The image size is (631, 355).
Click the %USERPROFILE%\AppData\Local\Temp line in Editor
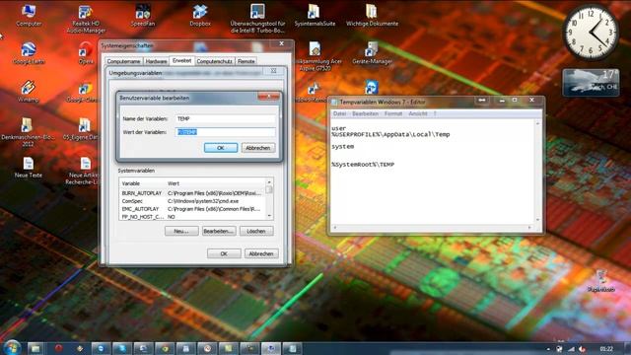point(390,134)
